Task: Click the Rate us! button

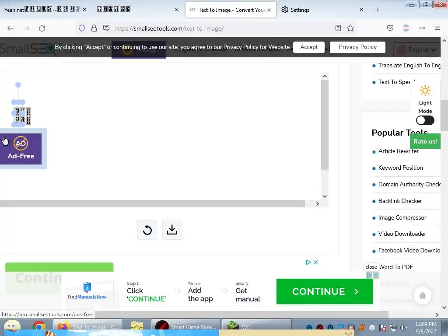Action: click(x=425, y=141)
